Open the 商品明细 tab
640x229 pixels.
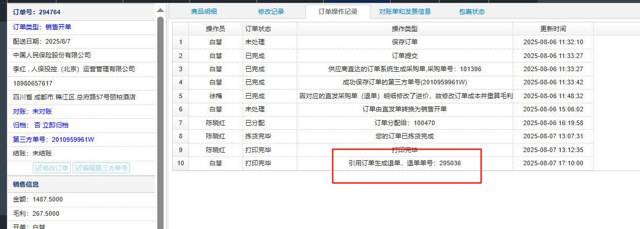coord(204,11)
